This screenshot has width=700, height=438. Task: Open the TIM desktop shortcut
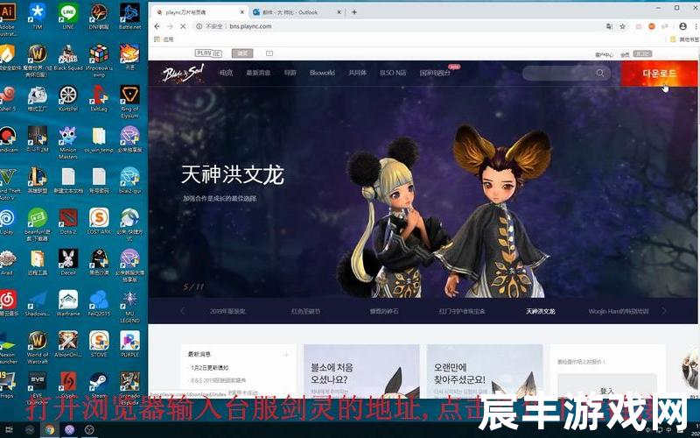tap(38, 15)
